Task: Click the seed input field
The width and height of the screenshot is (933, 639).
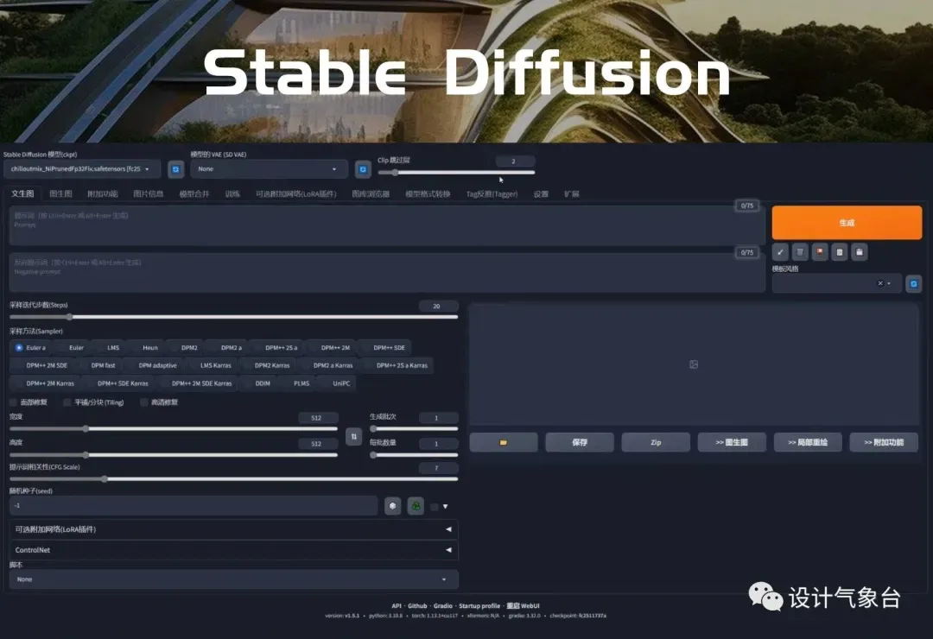Action: coord(194,506)
